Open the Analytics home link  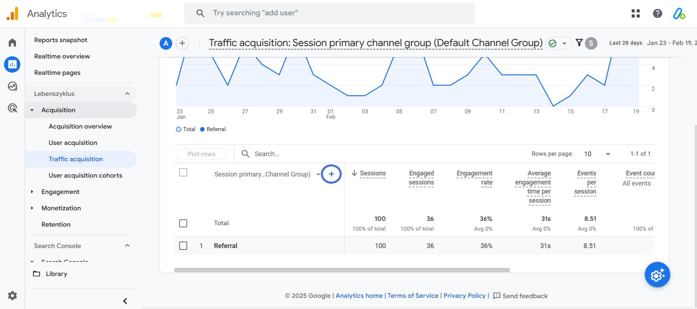359,296
